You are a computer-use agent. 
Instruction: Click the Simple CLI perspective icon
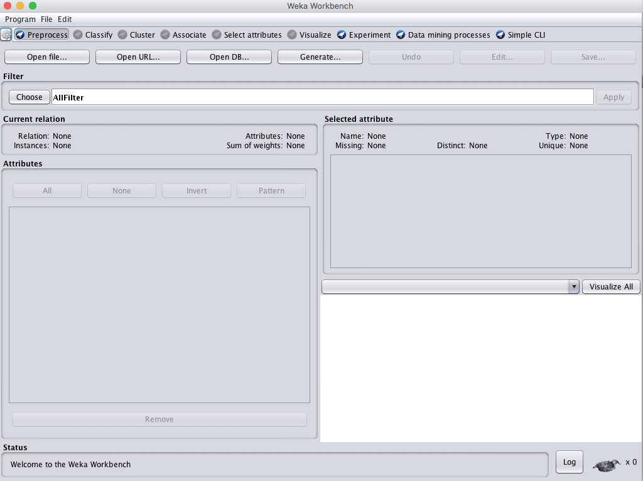(x=500, y=35)
